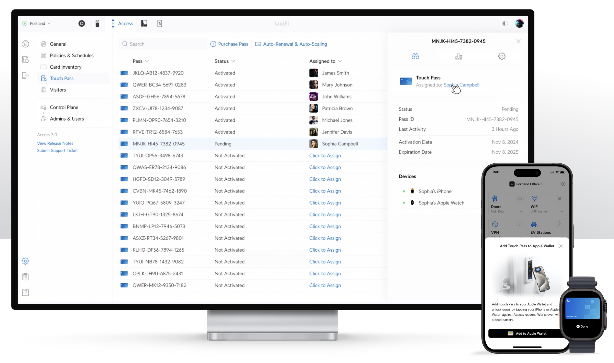Screen dimensions: 614x363
Task: Sort by the Status column chevron
Action: pos(233,61)
